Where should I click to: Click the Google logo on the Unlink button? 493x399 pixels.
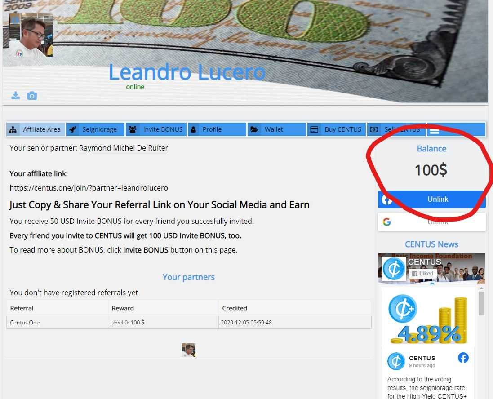pos(387,222)
